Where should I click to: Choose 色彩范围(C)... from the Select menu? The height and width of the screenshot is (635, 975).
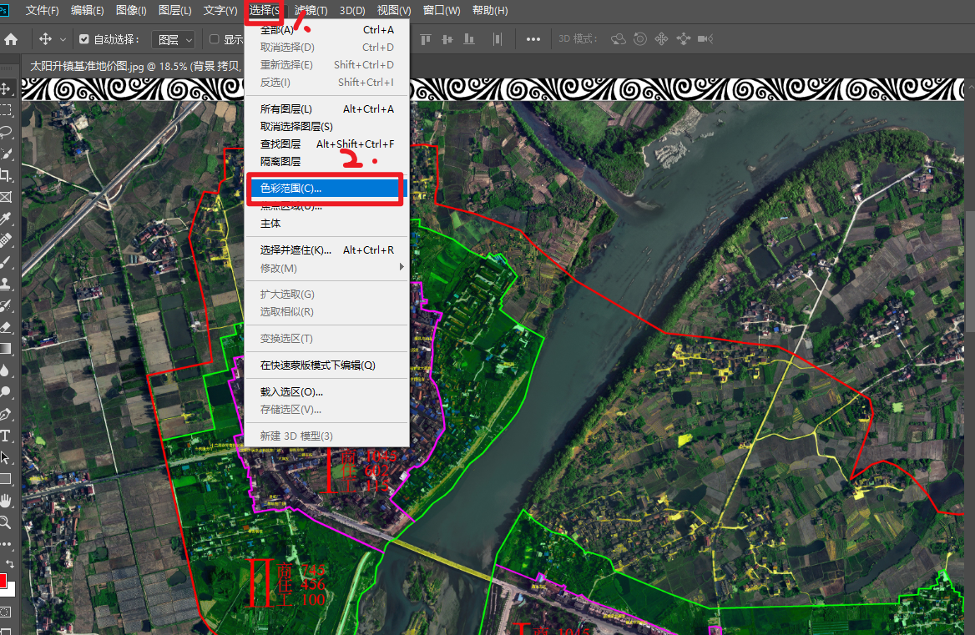point(326,189)
